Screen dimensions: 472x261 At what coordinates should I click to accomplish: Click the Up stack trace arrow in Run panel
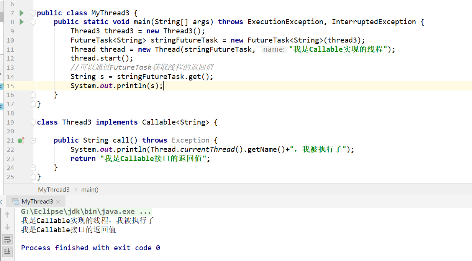7,215
